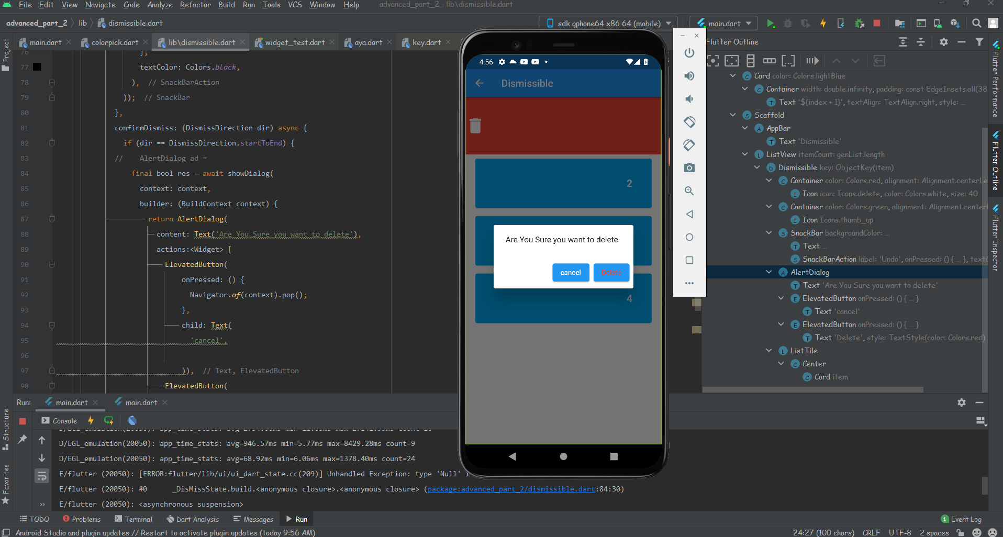Collapse Dismissible node in outline
This screenshot has width=1003, height=537.
point(757,167)
